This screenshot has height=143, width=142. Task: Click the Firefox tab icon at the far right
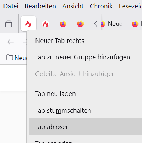point(135,24)
